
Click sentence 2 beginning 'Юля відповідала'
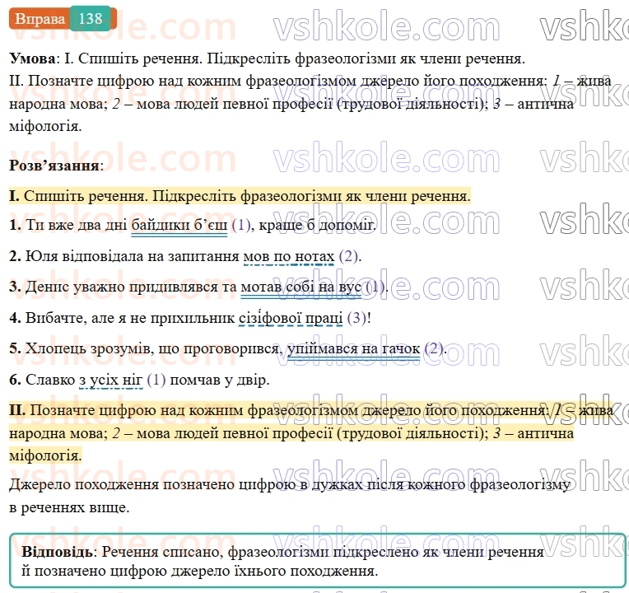click(185, 255)
